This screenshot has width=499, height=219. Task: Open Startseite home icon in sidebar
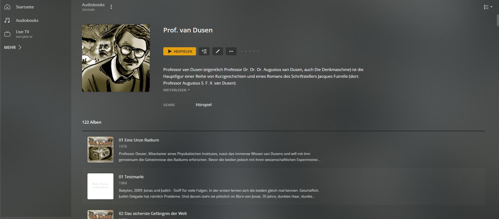pyautogui.click(x=7, y=7)
